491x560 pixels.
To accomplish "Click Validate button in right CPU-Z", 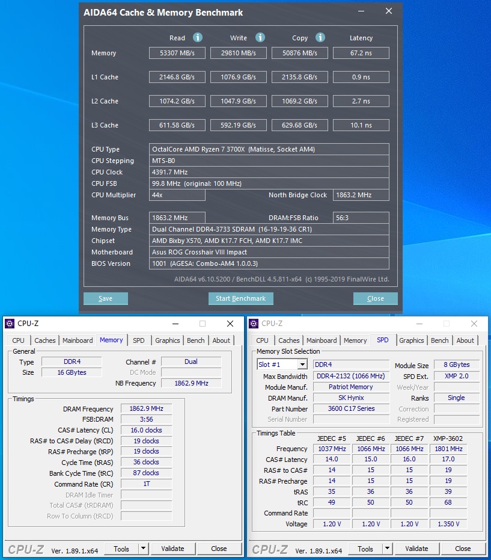I will click(416, 549).
